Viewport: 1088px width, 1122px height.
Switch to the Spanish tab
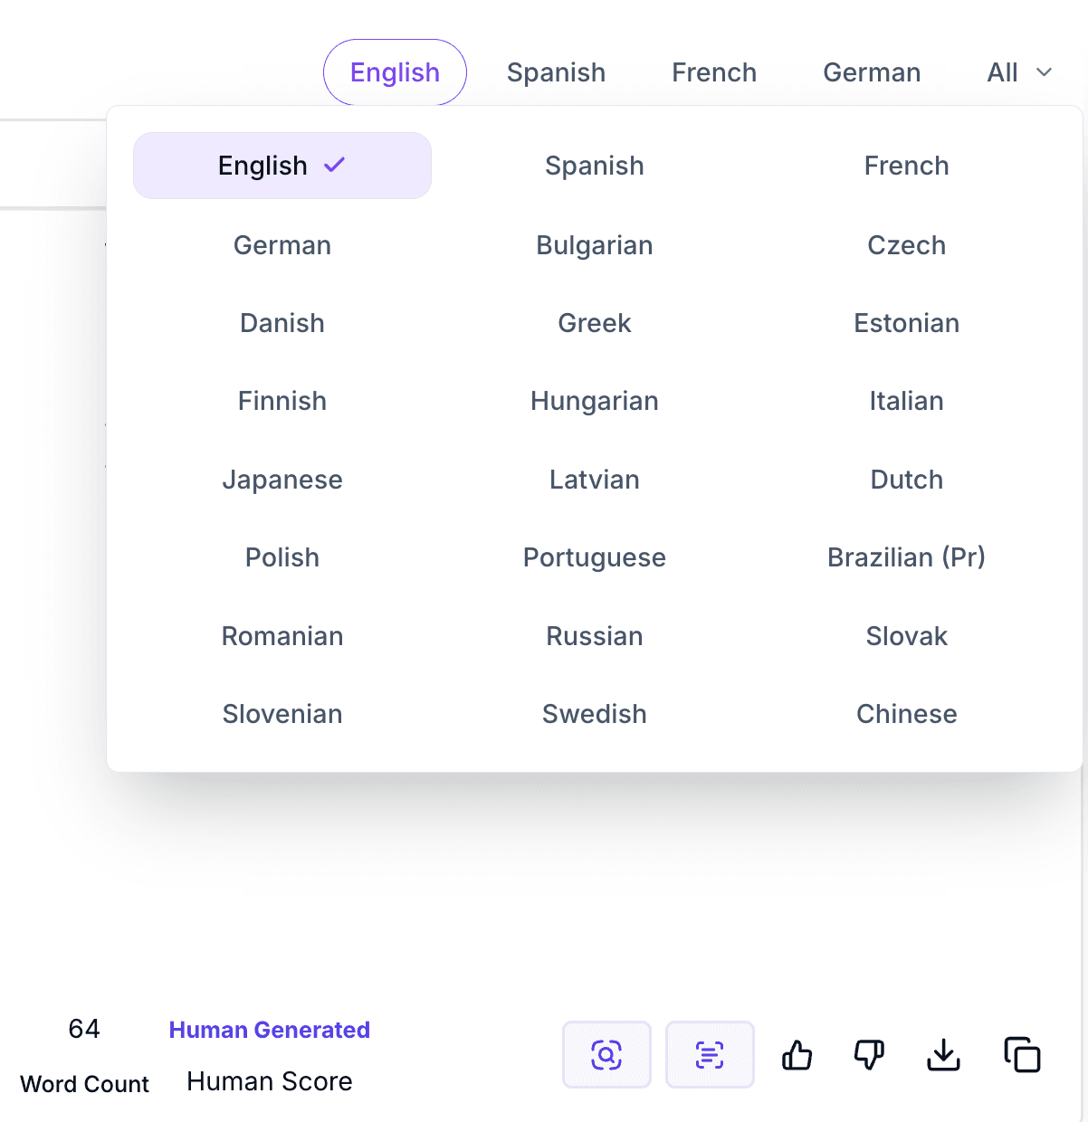click(557, 72)
